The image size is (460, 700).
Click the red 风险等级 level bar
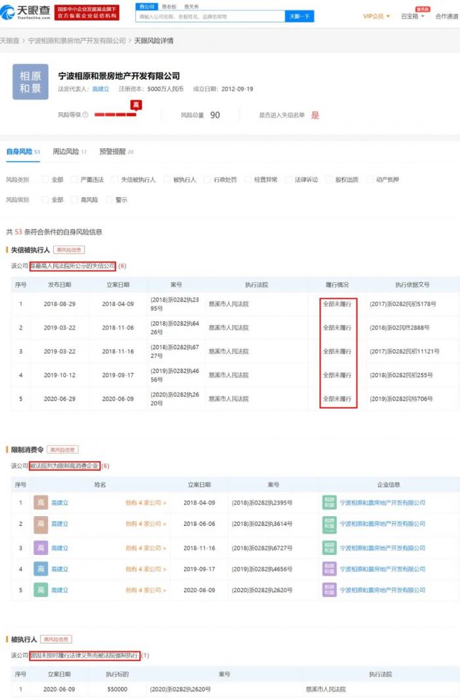115,115
